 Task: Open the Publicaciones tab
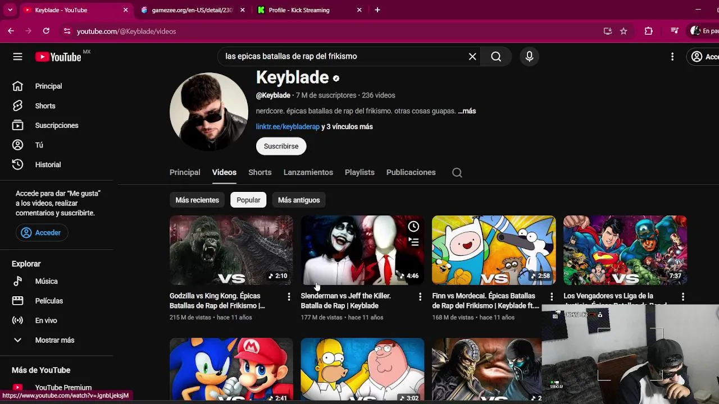tap(411, 173)
